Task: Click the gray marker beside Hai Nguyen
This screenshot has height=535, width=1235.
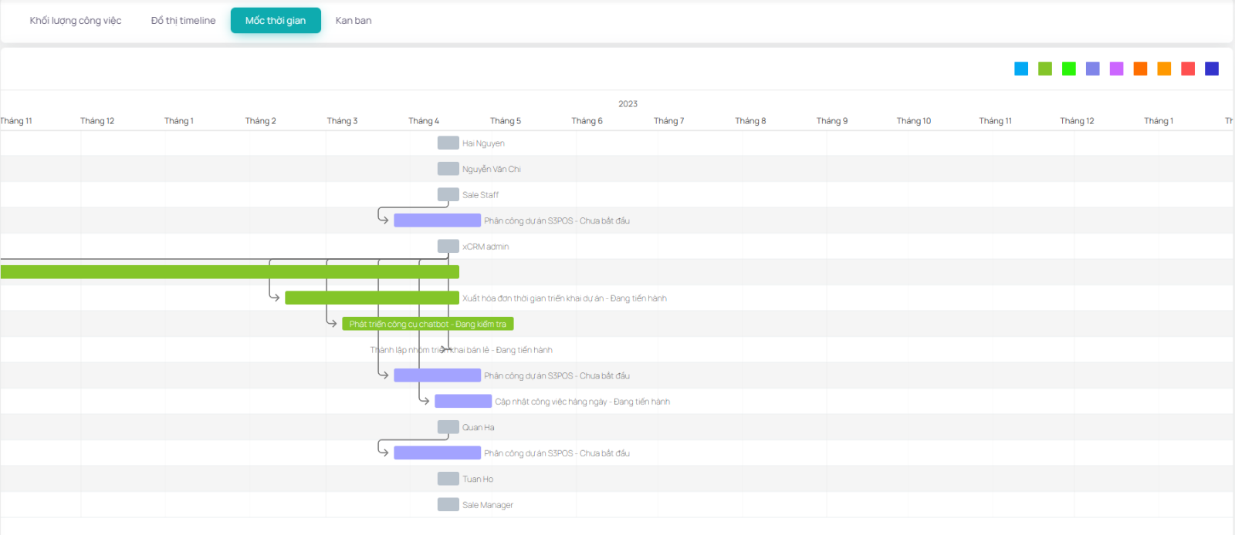Action: (448, 143)
